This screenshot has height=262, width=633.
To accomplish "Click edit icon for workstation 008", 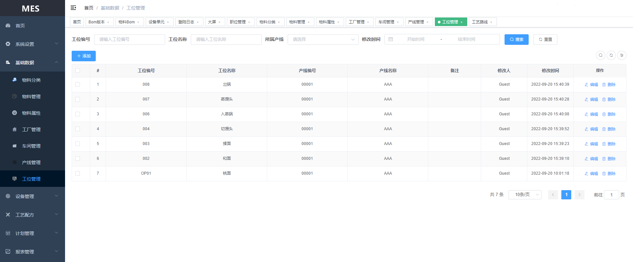I will coord(586,85).
